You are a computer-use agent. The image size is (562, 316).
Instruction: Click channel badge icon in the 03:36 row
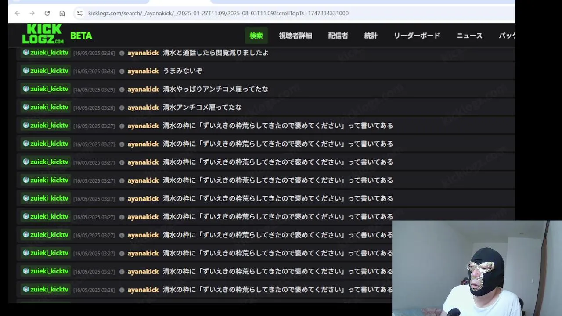point(26,52)
